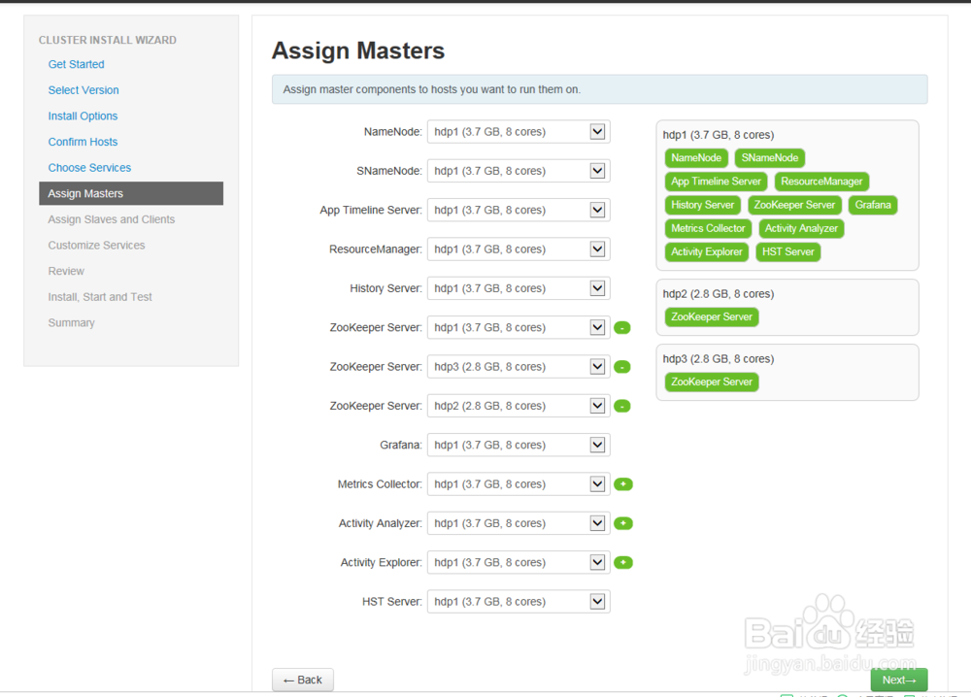The height and width of the screenshot is (697, 971).
Task: Go to Confirm Hosts wizard step
Action: click(x=83, y=142)
